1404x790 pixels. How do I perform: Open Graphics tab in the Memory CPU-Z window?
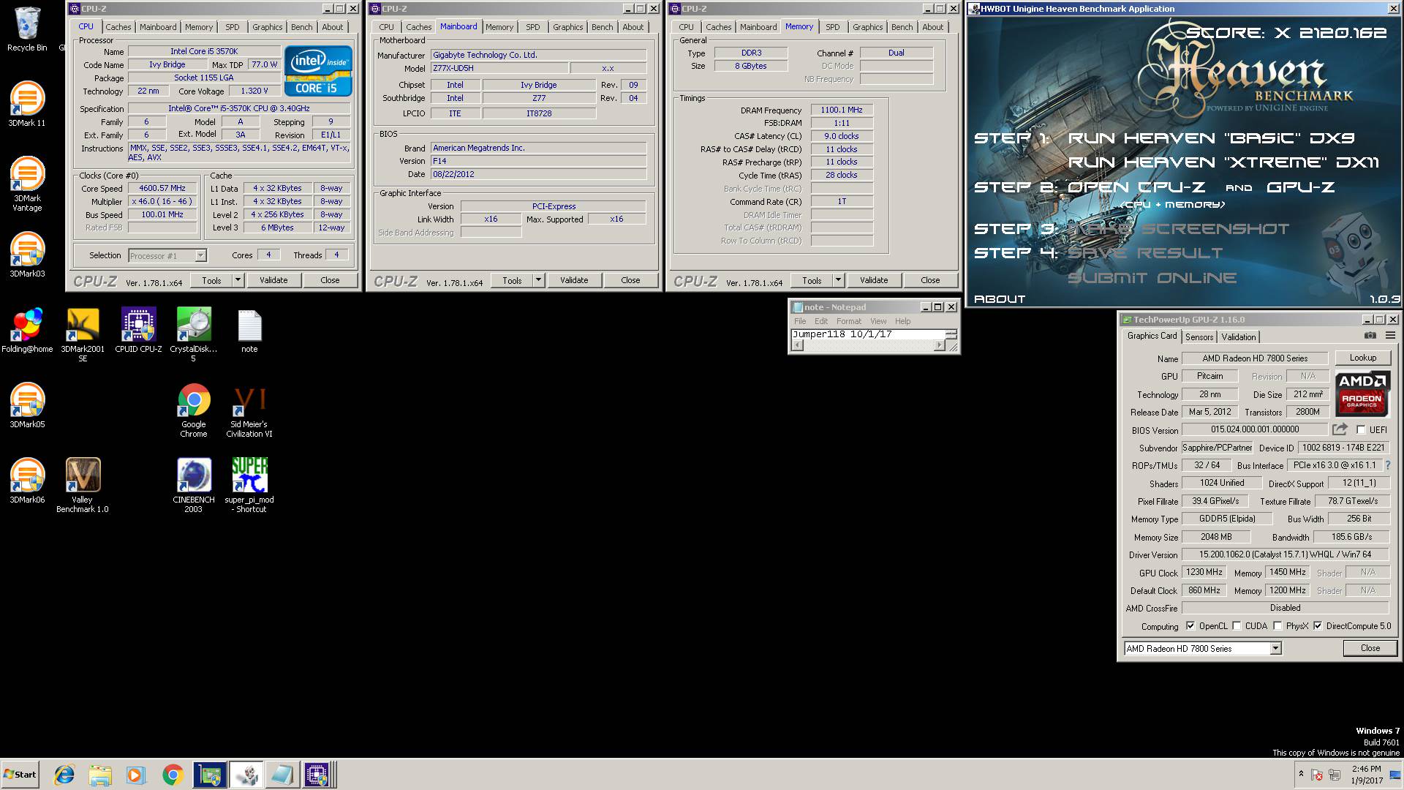[x=867, y=27]
